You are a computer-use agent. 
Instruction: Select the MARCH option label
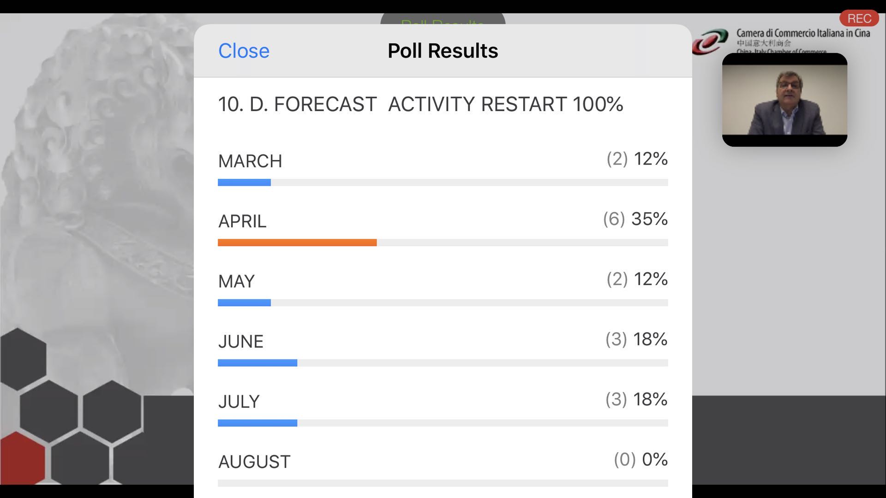pyautogui.click(x=250, y=161)
